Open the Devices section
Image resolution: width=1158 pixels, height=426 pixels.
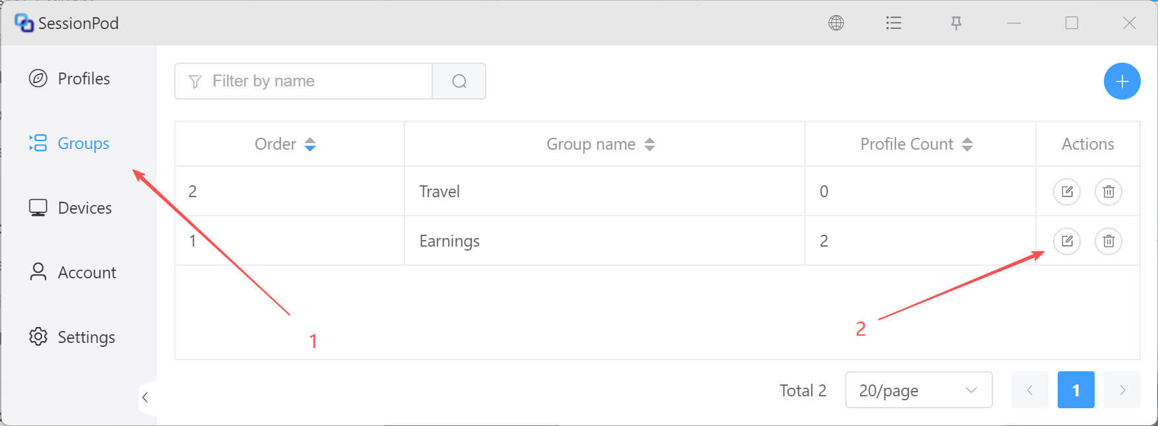[70, 208]
